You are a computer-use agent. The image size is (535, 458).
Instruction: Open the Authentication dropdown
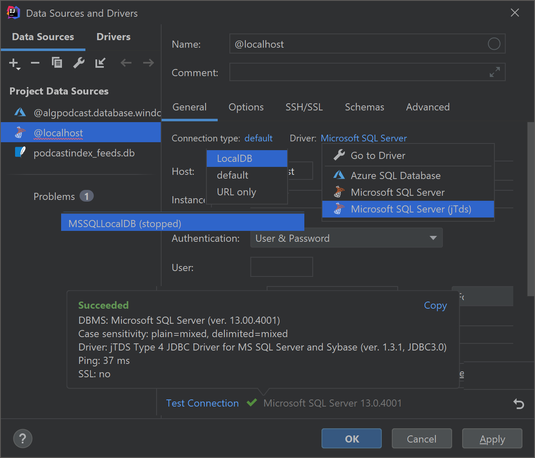point(346,238)
